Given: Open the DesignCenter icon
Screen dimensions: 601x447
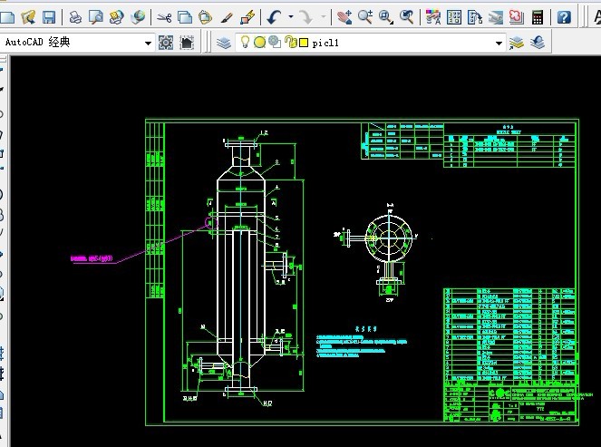Looking at the screenshot, I should tap(454, 17).
